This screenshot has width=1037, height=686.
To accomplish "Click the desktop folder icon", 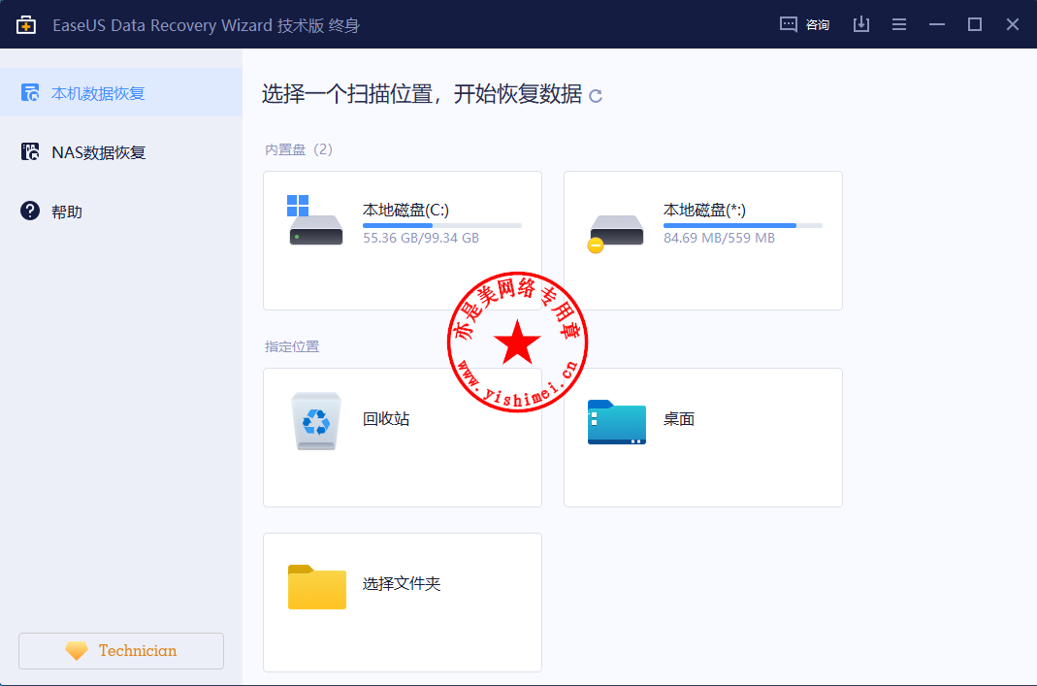I will (x=616, y=422).
